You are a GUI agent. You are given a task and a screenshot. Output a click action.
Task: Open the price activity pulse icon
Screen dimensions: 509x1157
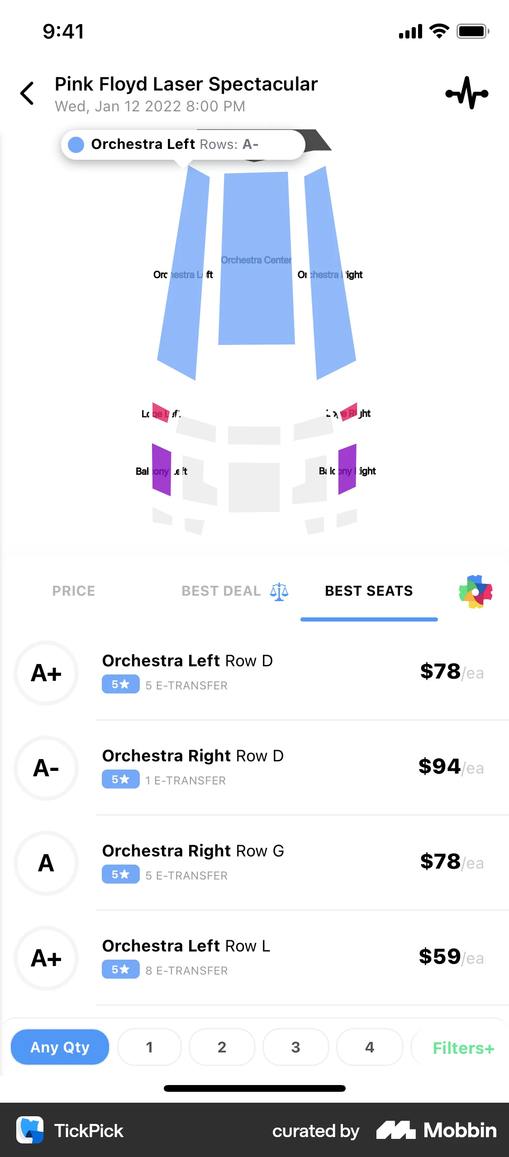pyautogui.click(x=467, y=93)
